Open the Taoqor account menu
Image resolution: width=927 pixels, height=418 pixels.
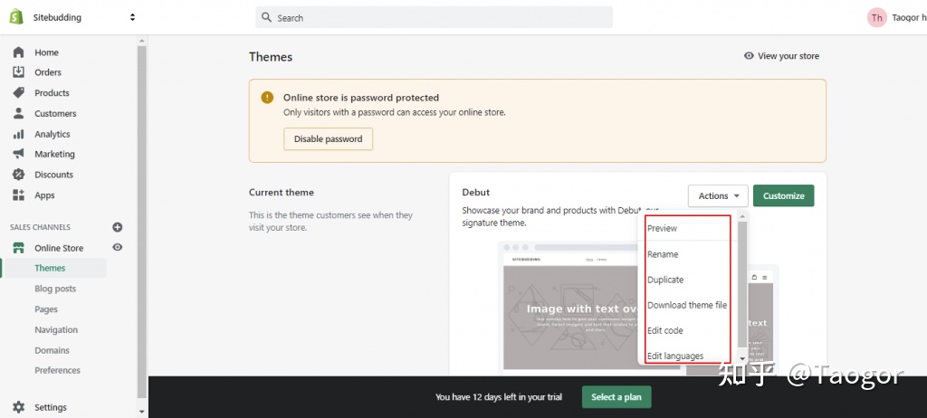coord(896,17)
